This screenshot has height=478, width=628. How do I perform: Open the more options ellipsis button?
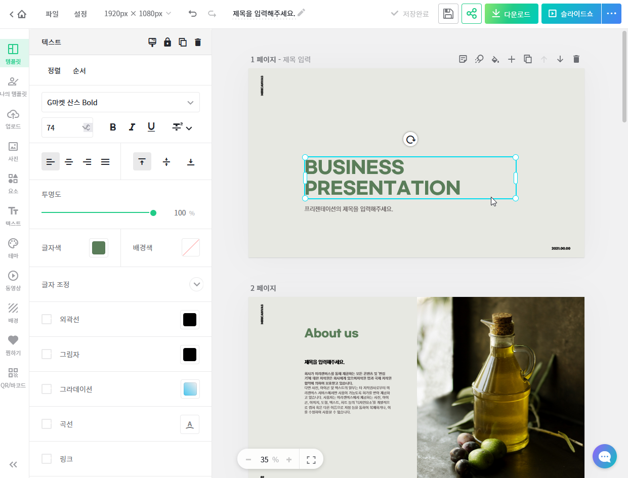pyautogui.click(x=611, y=14)
